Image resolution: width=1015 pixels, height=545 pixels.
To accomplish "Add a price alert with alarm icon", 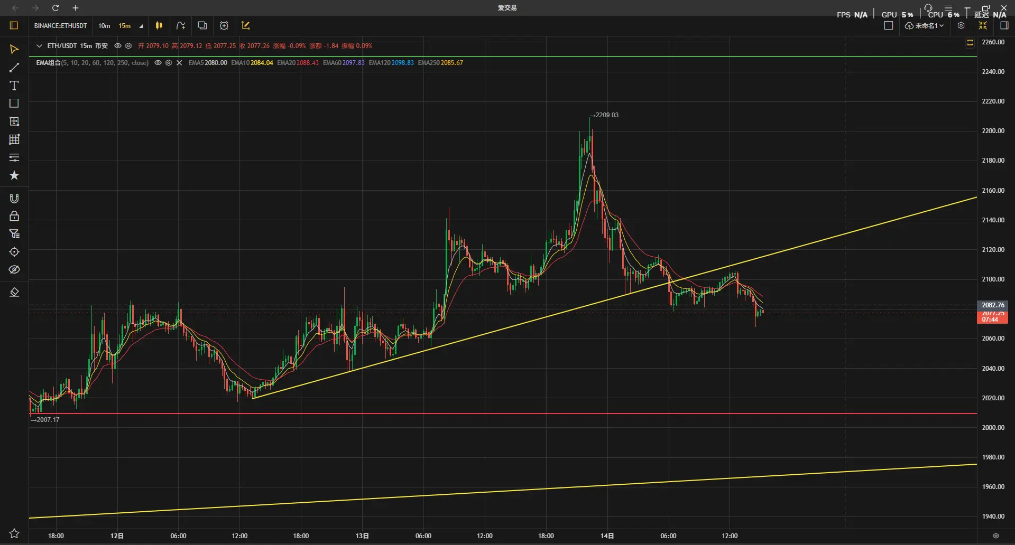I will click(x=224, y=25).
